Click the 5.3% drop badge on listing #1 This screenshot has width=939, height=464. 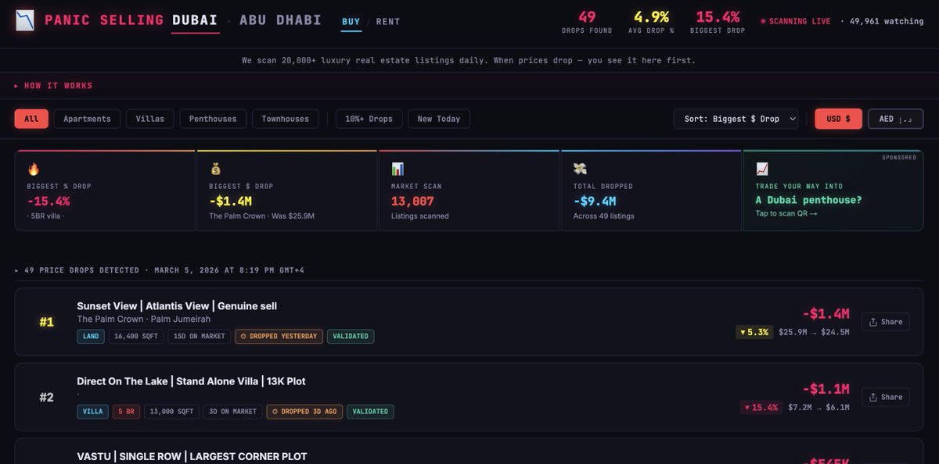click(x=754, y=332)
